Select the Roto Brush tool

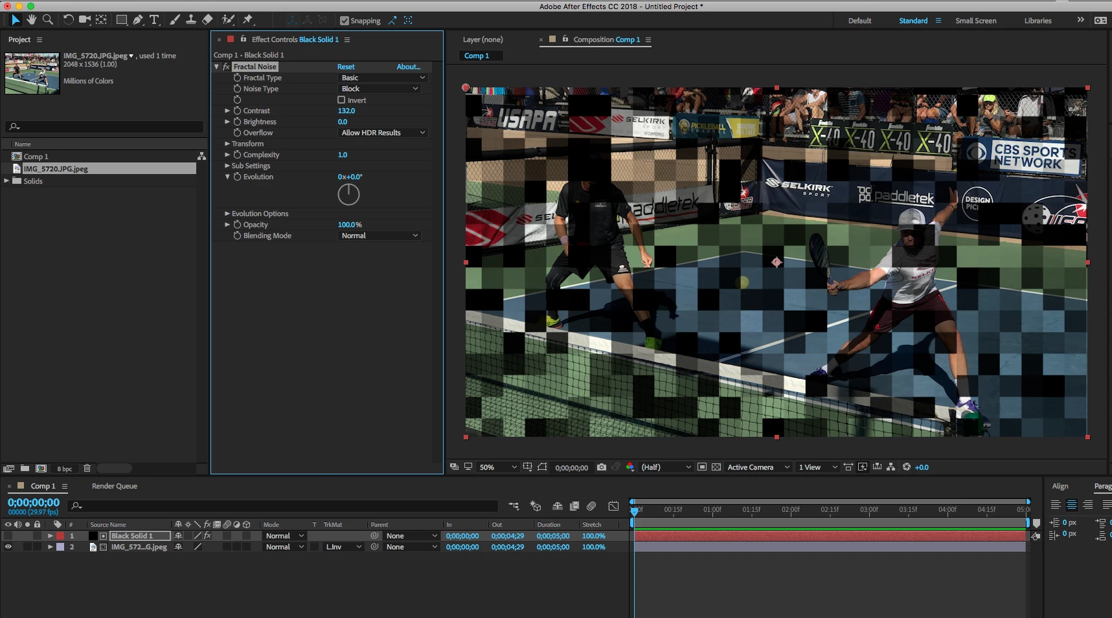click(x=228, y=20)
